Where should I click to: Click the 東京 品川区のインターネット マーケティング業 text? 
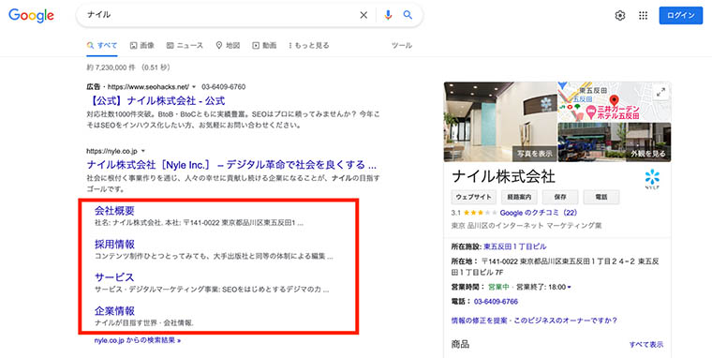(527, 225)
